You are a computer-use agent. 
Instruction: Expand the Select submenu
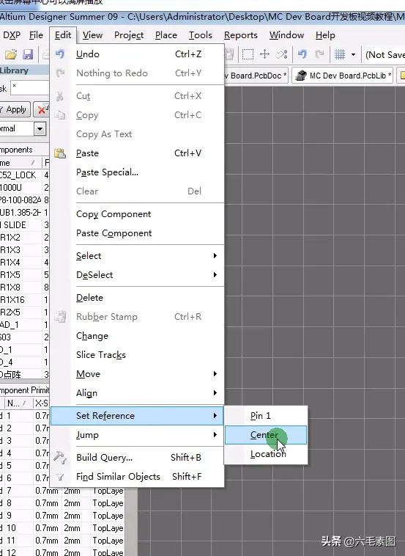click(x=215, y=256)
